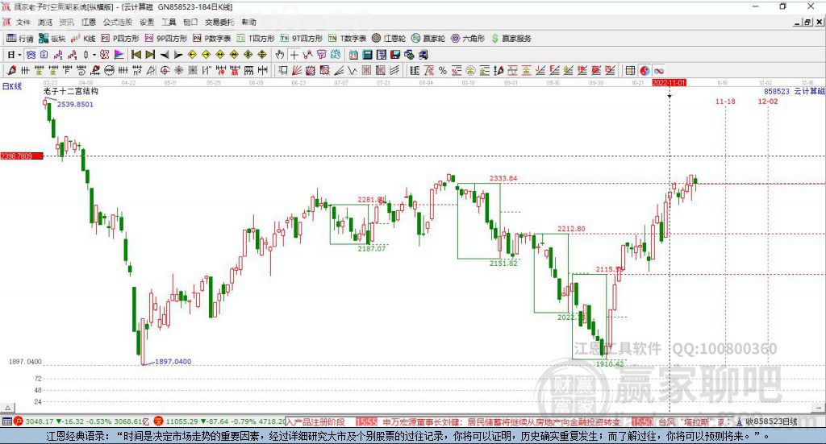Click the 11-18 future date marker

pos(725,102)
